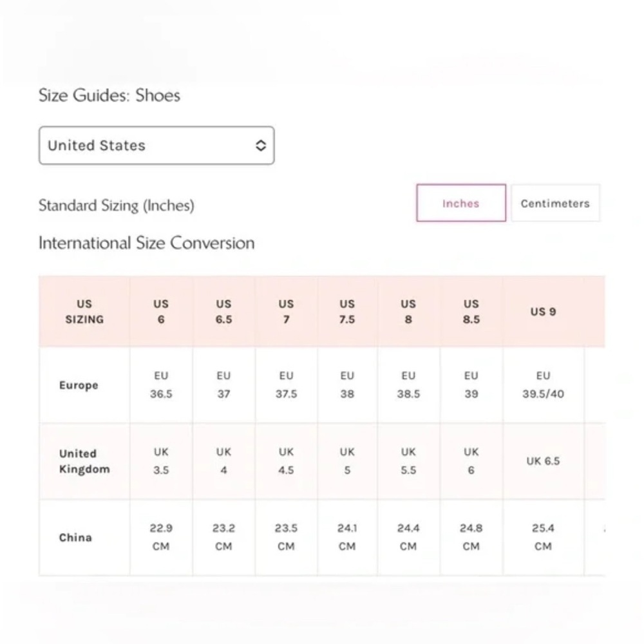Switch units to Centimeters

555,203
